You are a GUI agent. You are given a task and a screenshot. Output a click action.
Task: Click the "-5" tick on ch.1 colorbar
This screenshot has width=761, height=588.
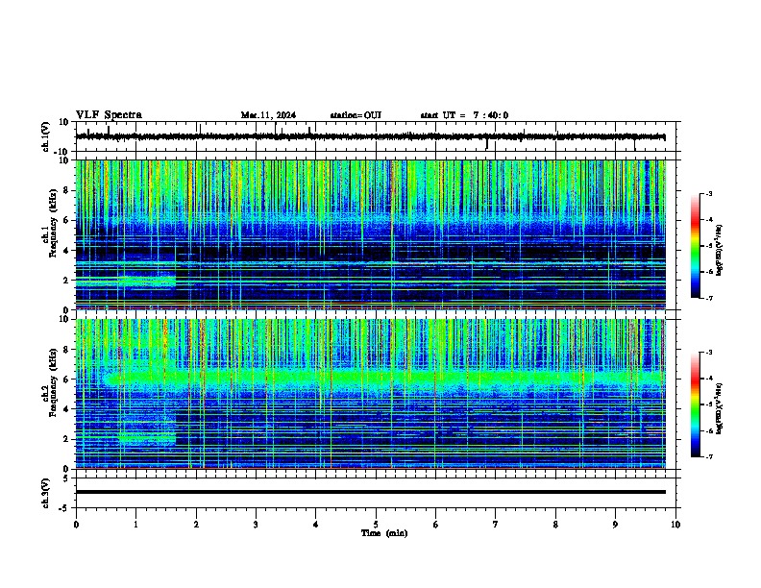[708, 246]
